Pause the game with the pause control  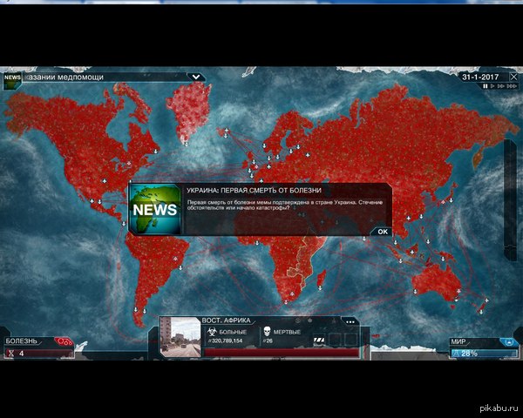click(485, 86)
